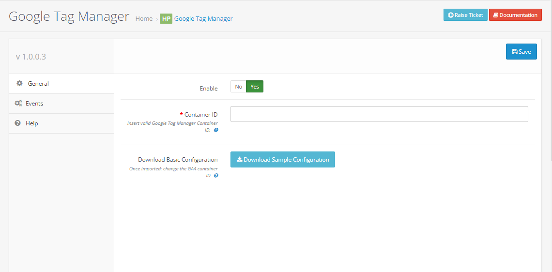Click the download arrow icon on sample button
The height and width of the screenshot is (272, 552).
239,159
